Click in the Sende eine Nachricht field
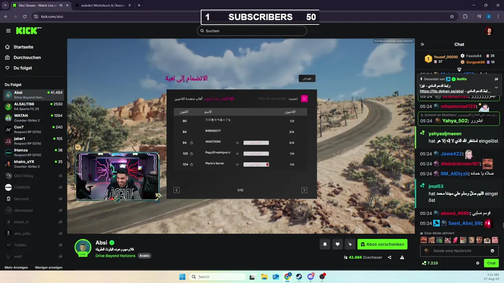Image resolution: width=504 pixels, height=283 pixels. tap(459, 251)
